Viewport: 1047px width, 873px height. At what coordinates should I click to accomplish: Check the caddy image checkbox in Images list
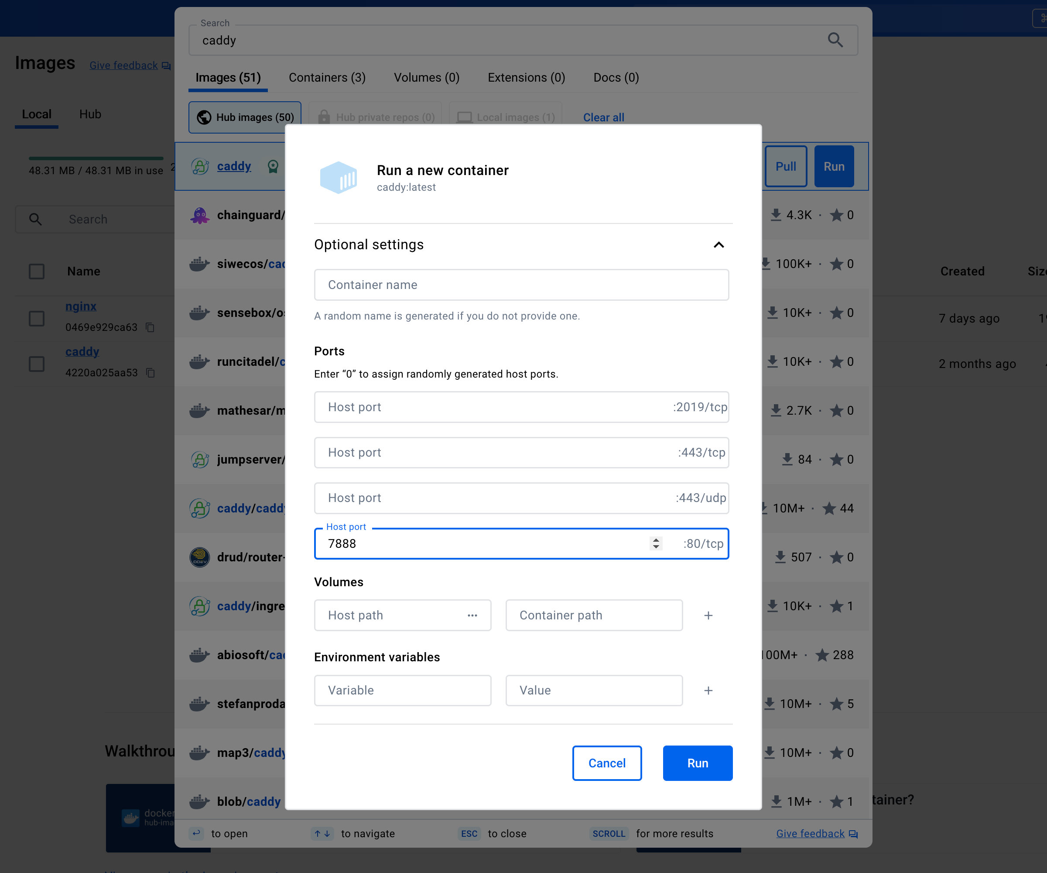click(36, 364)
